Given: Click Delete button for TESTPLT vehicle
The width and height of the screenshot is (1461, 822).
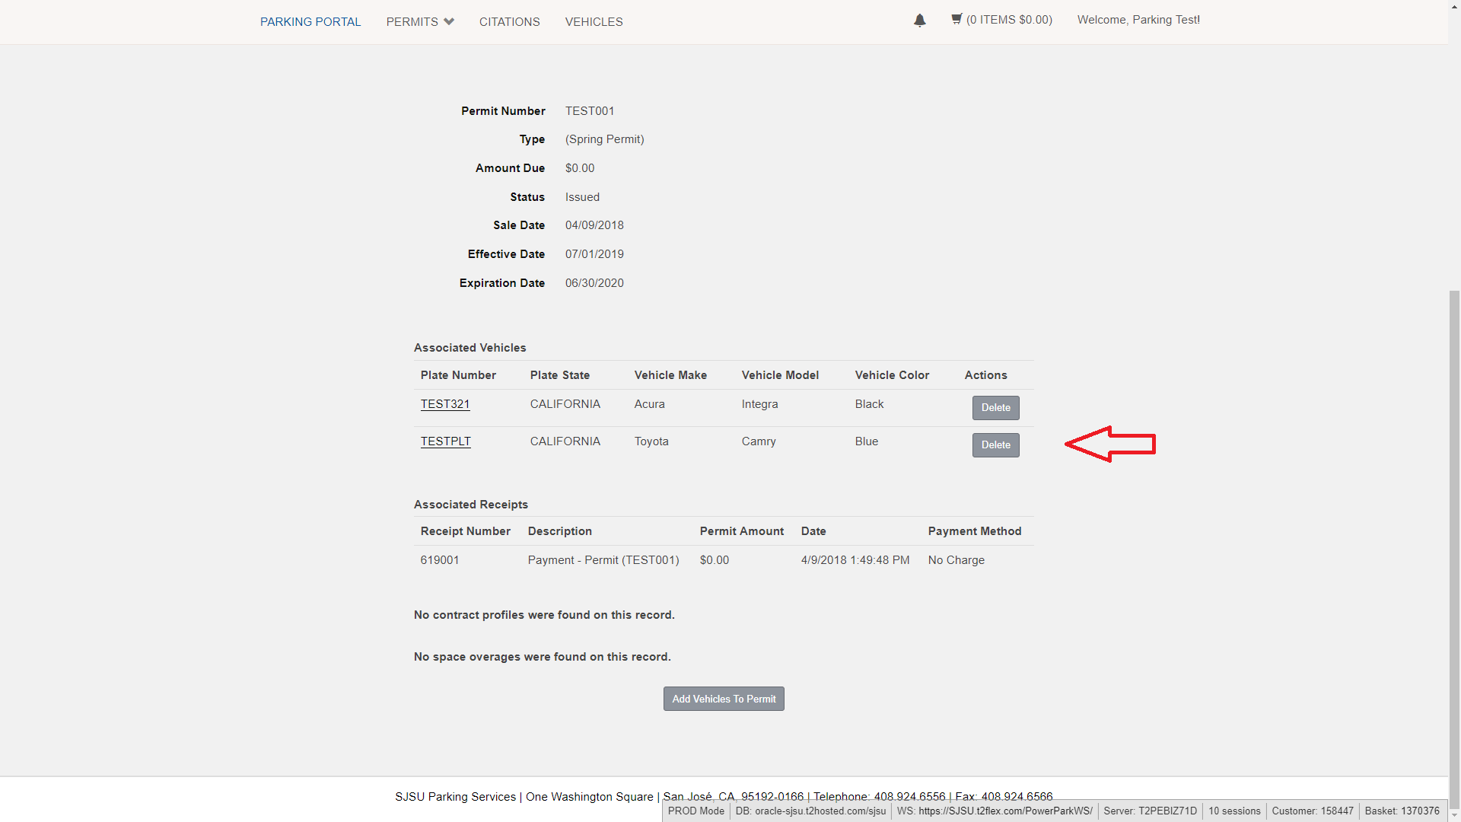Looking at the screenshot, I should click(x=995, y=444).
